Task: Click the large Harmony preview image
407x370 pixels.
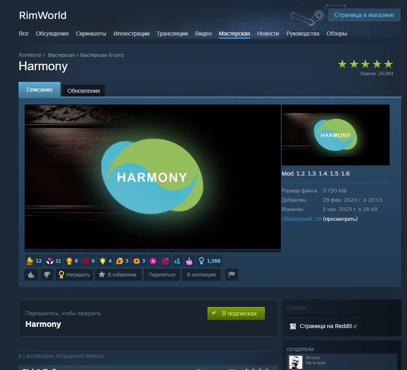Action: click(153, 177)
